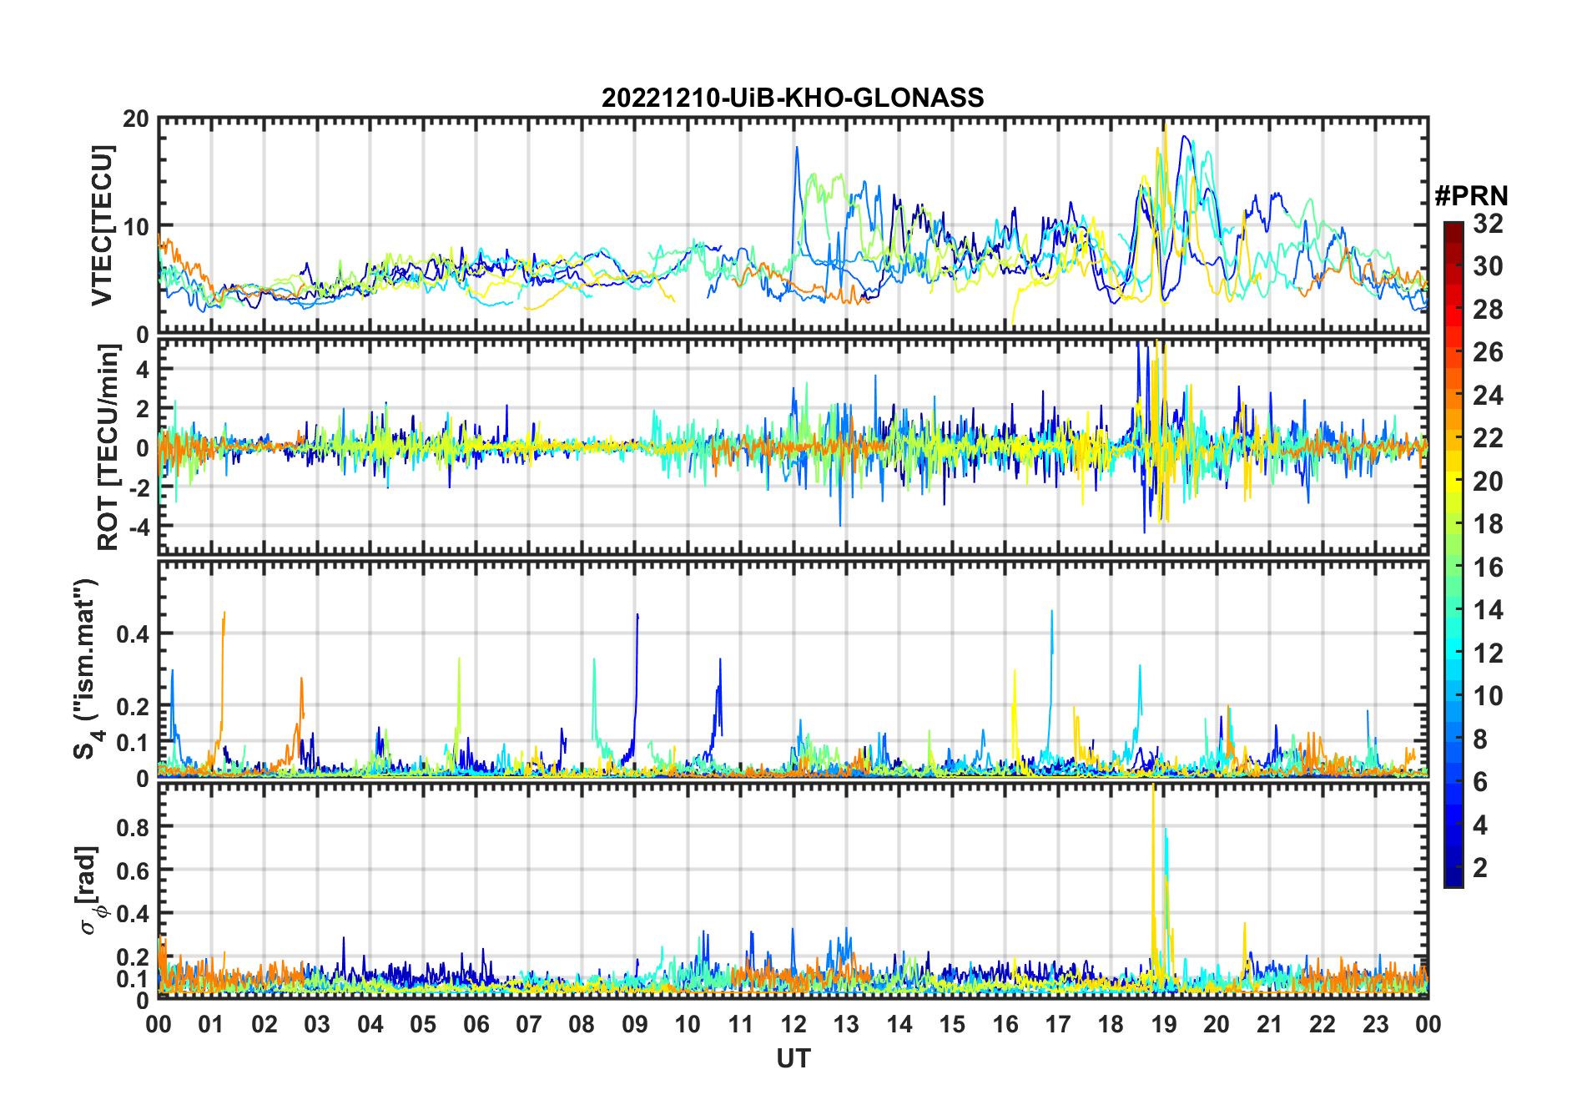Click the ROT axis tick label -4
This screenshot has width=1587, height=1110.
tap(139, 527)
